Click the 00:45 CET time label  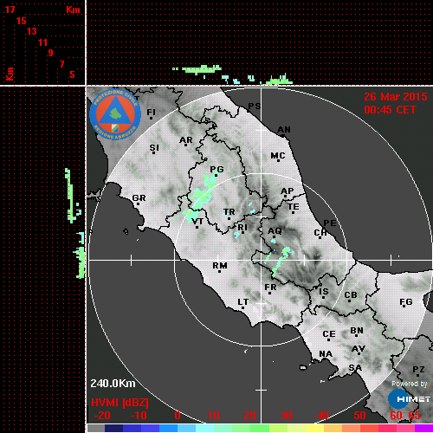tap(390, 110)
